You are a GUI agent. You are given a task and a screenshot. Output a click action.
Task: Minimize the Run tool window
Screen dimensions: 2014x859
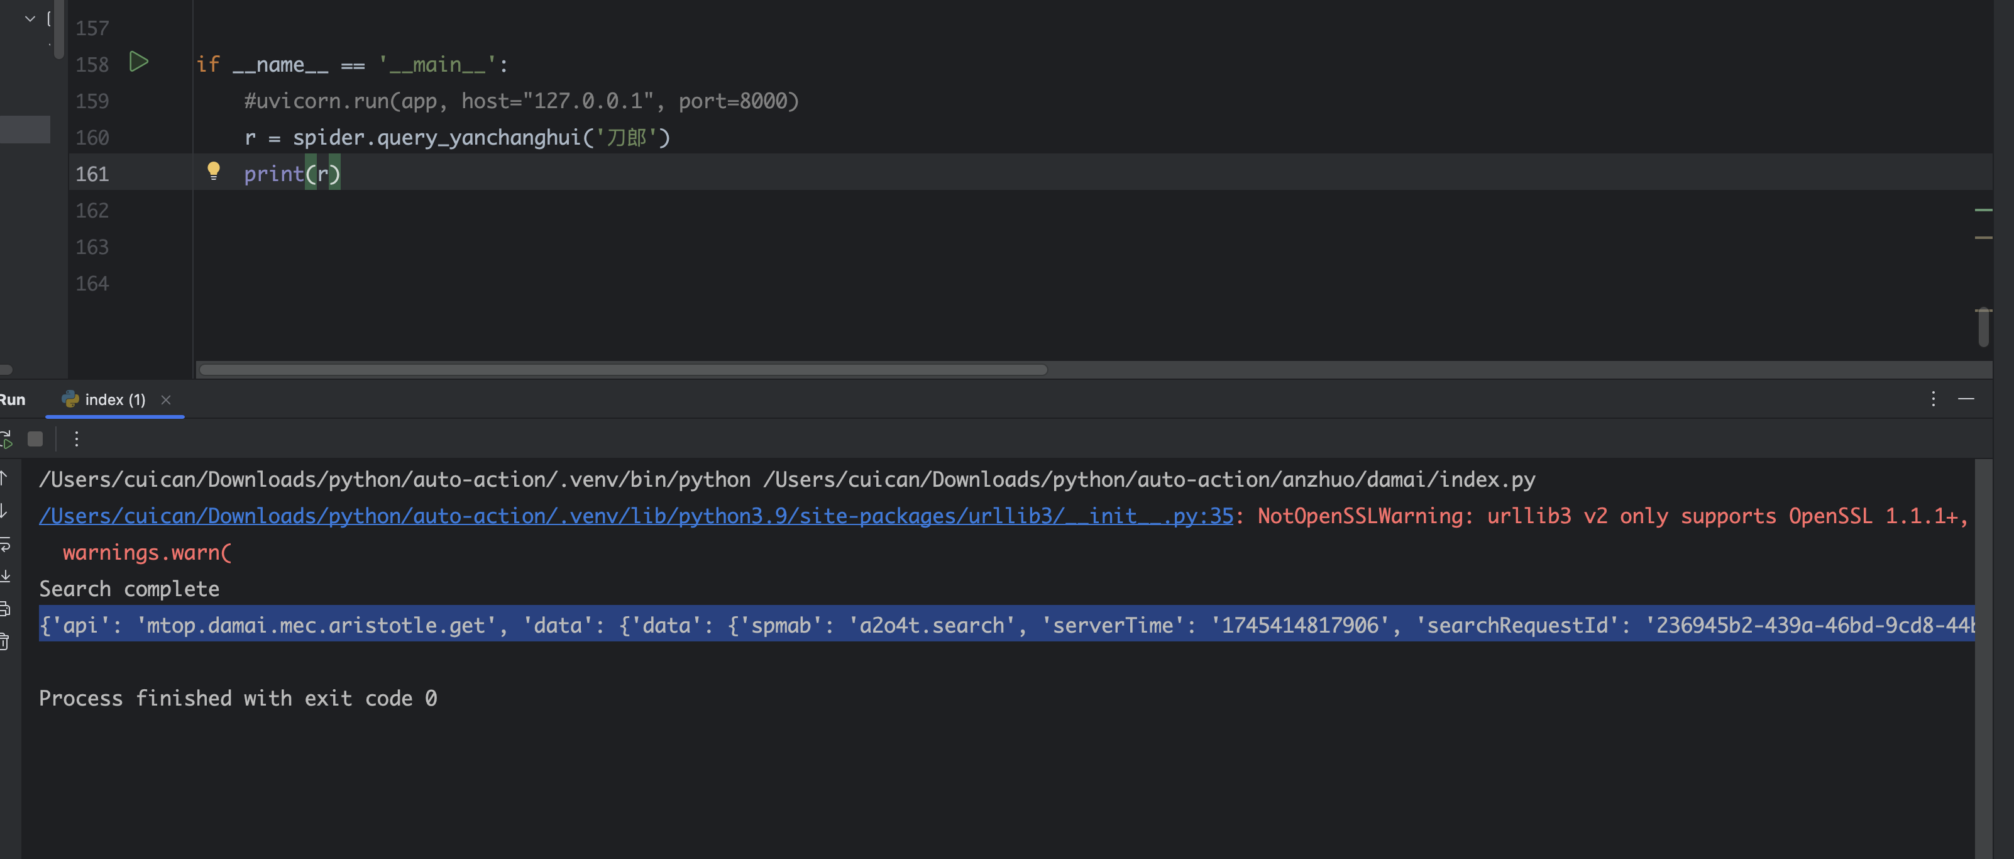pos(1966,399)
